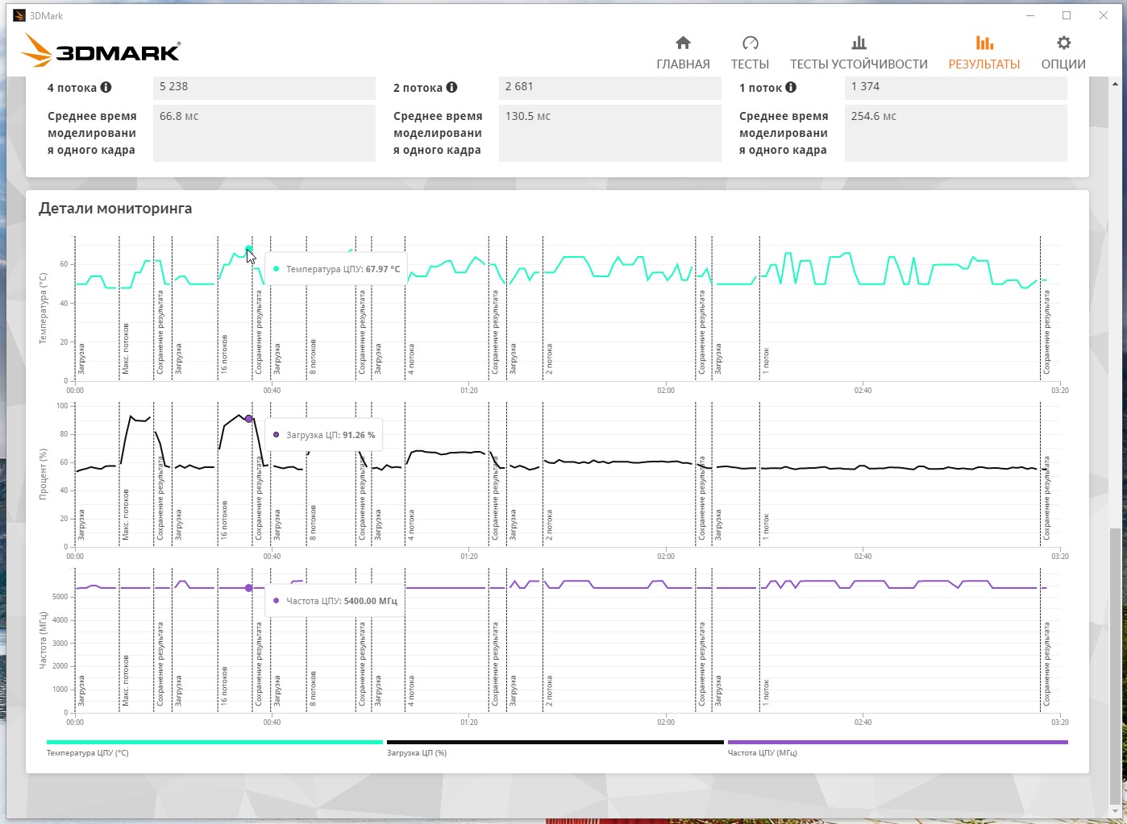Open the ОПЦИИ settings section
This screenshot has width=1127, height=824.
1063,53
